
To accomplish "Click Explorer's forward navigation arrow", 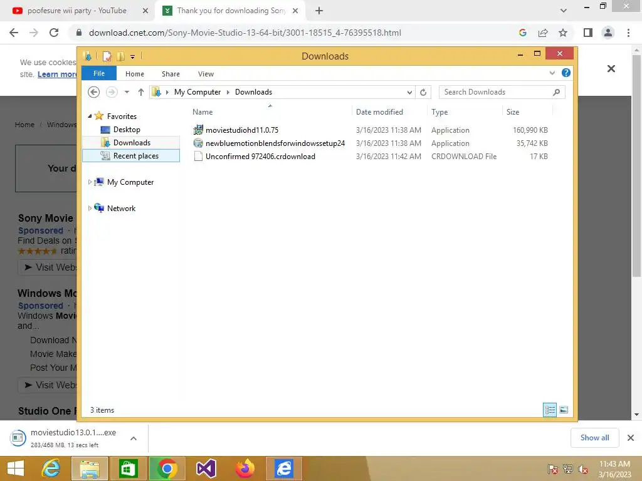I will click(x=112, y=92).
